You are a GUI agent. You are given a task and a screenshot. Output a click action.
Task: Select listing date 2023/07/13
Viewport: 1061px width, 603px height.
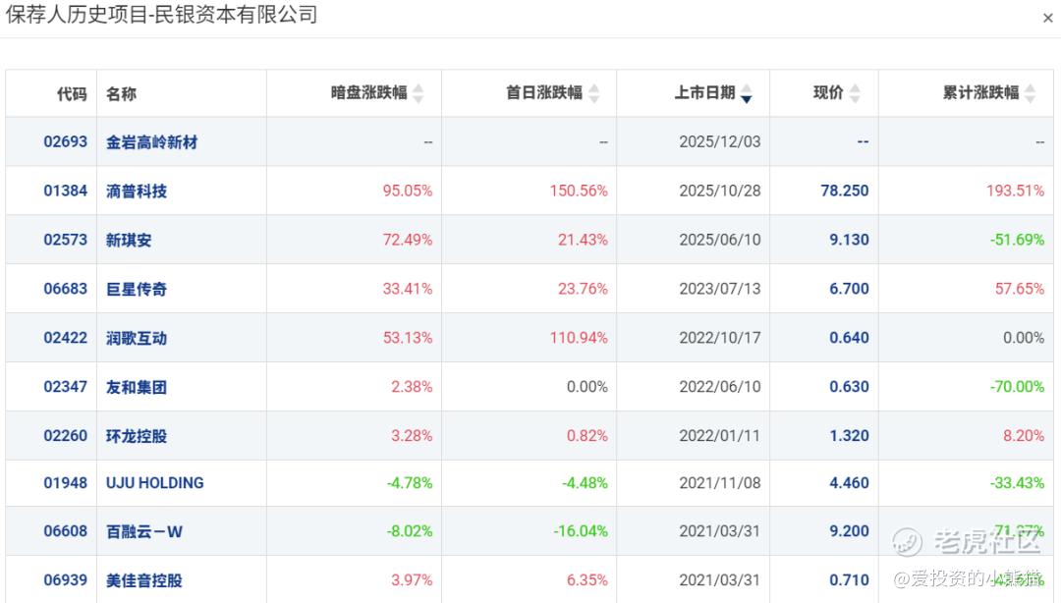coord(720,289)
